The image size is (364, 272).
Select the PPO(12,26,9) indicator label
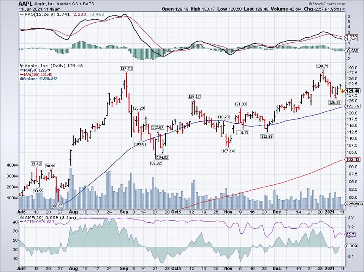coord(40,14)
